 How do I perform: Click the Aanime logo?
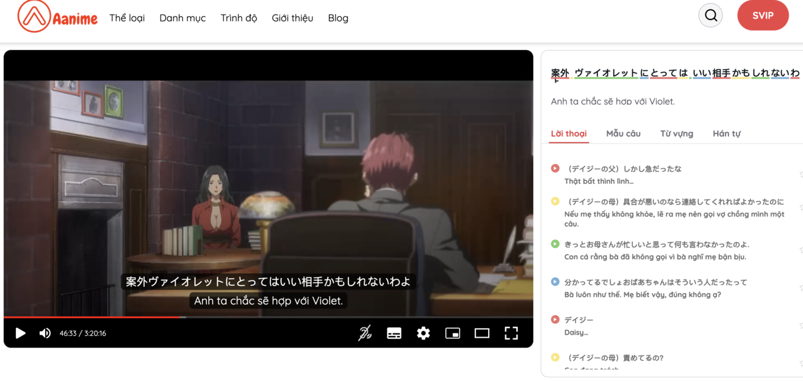(57, 16)
